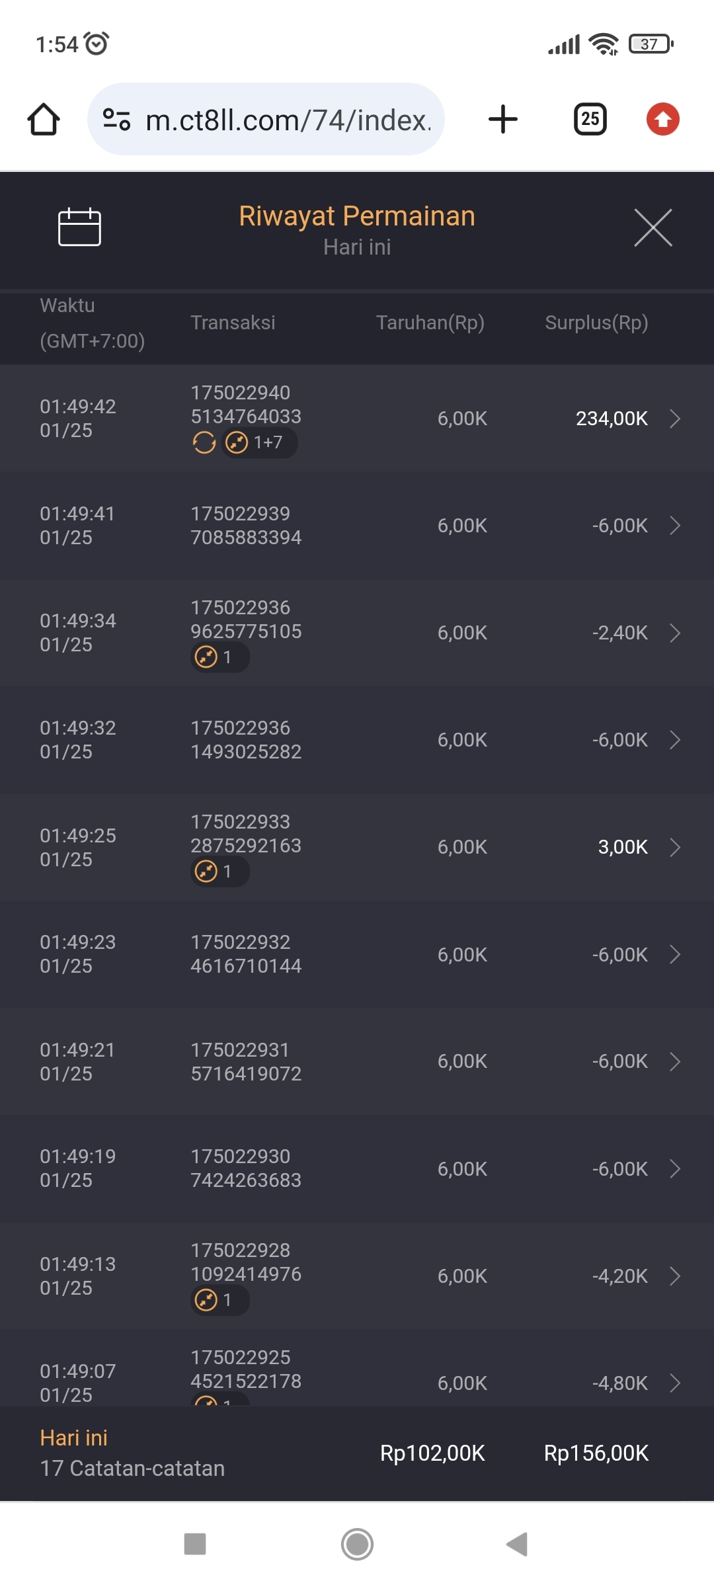
Task: Expand the 3,00K surplus transaction details
Action: [x=674, y=847]
